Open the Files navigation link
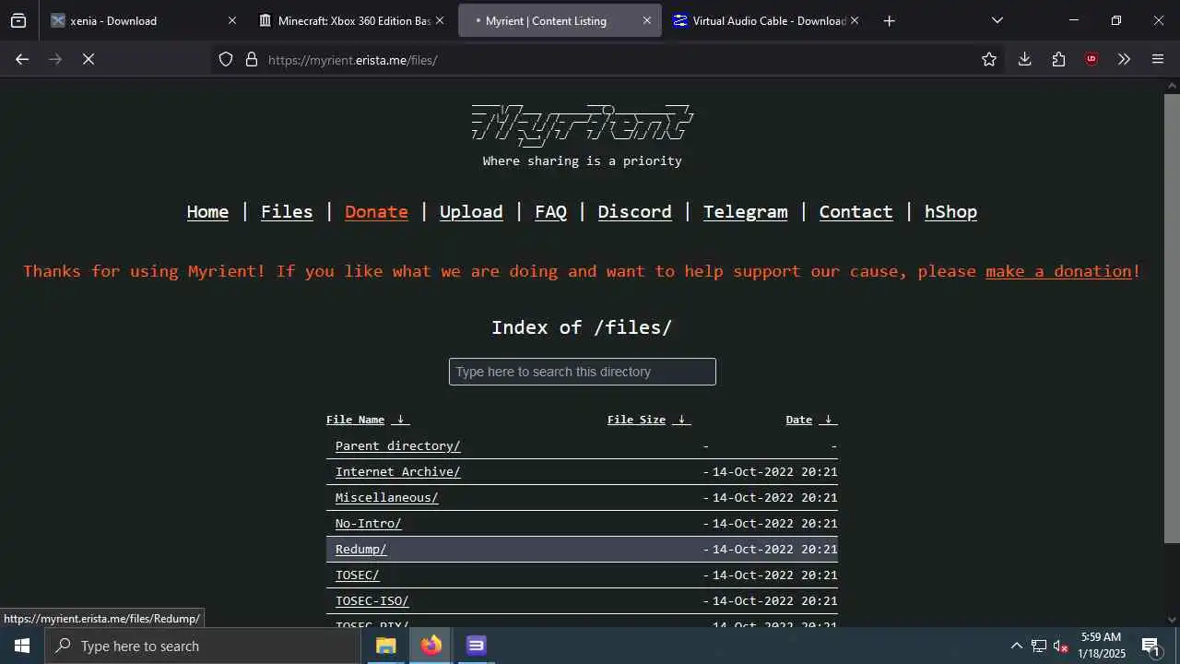 click(287, 211)
